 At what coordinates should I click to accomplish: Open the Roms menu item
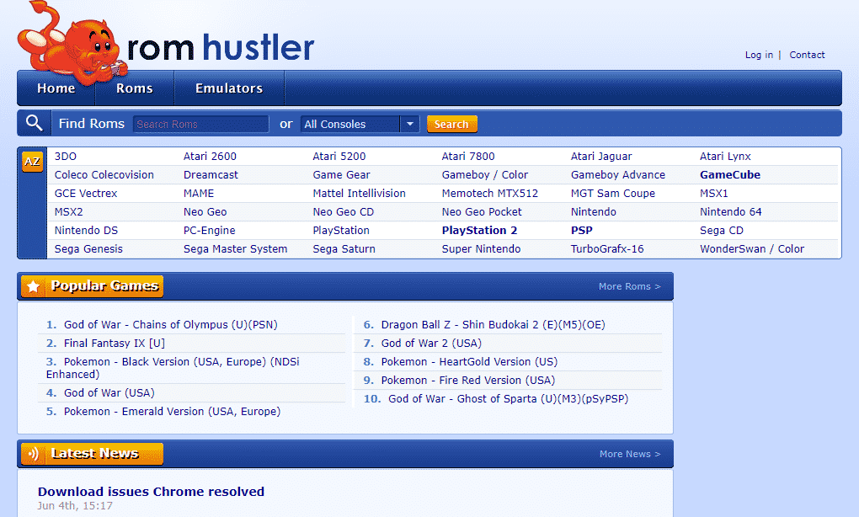coord(134,88)
